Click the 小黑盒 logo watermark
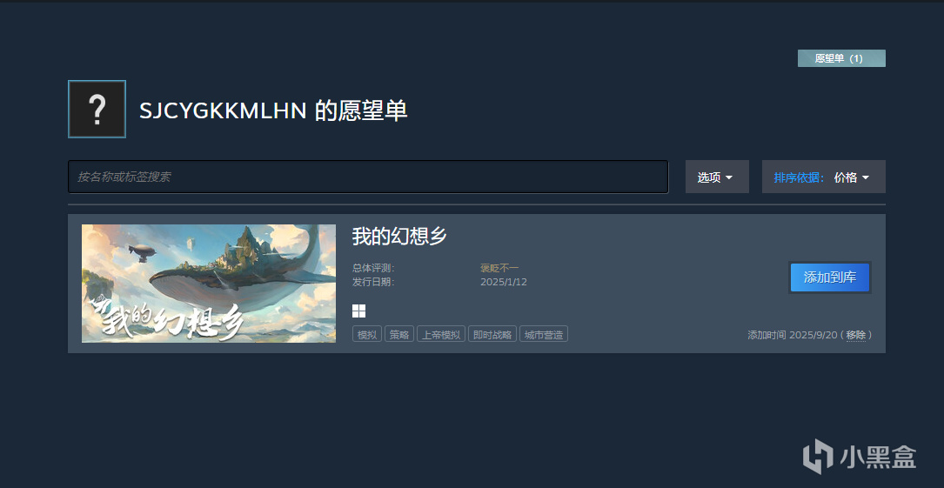This screenshot has height=488, width=944. coord(859,456)
